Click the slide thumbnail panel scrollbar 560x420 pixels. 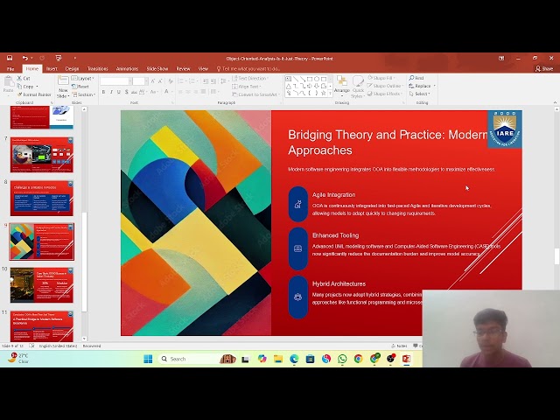[x=84, y=261]
